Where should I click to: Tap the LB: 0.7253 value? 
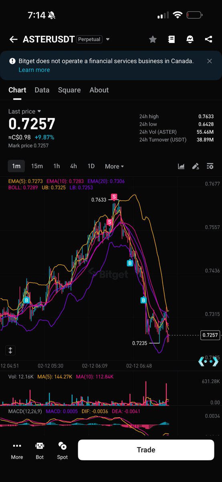point(81,188)
